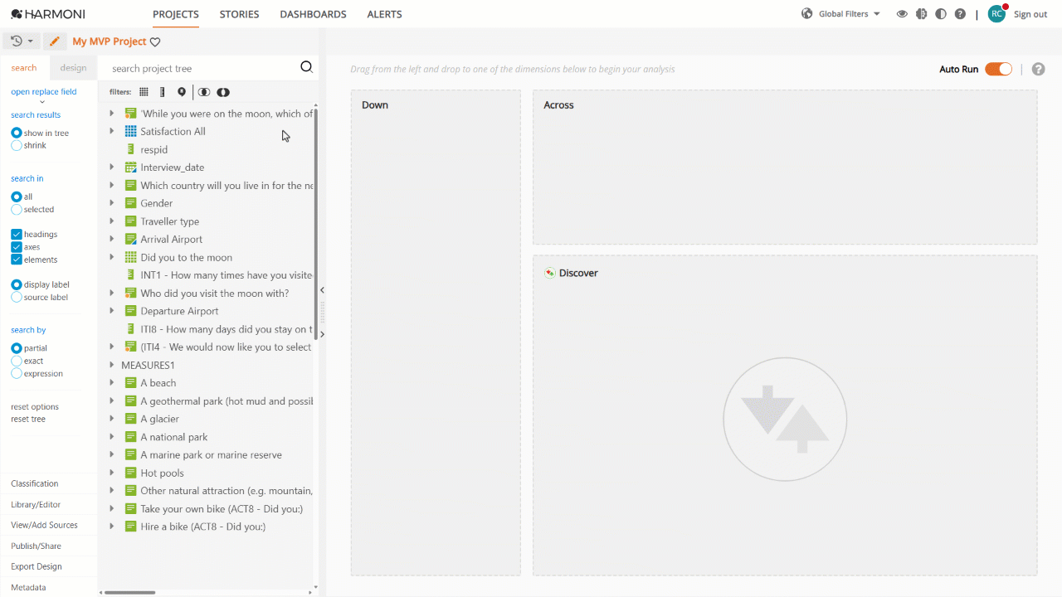Open Metadata panel
The width and height of the screenshot is (1062, 597).
coord(28,587)
